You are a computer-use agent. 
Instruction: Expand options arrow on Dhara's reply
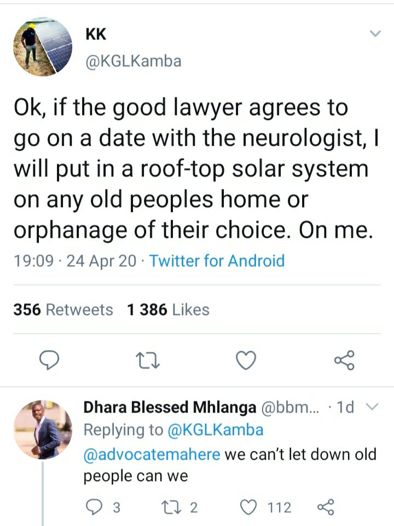pos(371,407)
